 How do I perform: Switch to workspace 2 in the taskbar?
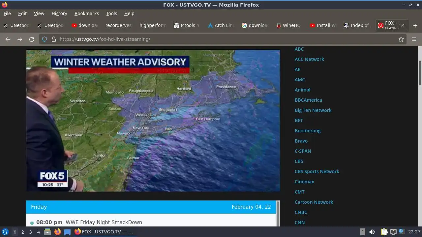click(22, 232)
